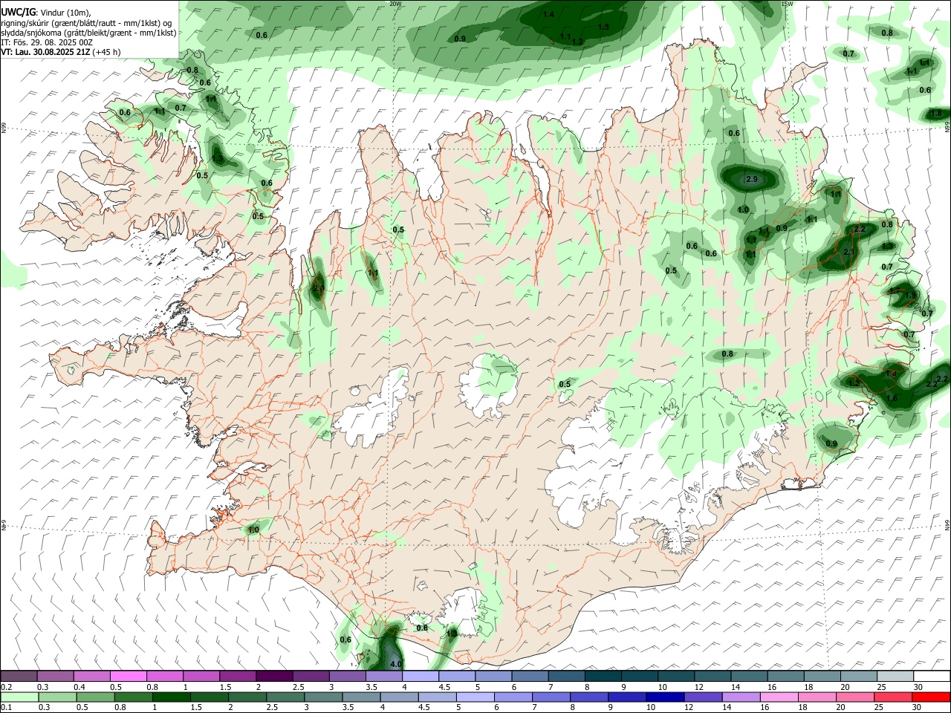Click the 1.9 precipitation value on the east coast
951x713 pixels.
911,296
